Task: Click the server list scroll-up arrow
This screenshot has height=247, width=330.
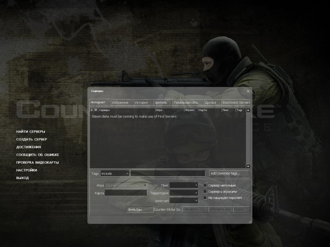Action: click(x=248, y=110)
